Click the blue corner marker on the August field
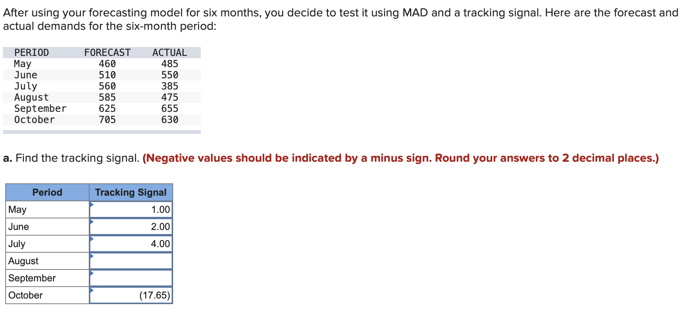Image resolution: width=700 pixels, height=325 pixels. [91, 256]
